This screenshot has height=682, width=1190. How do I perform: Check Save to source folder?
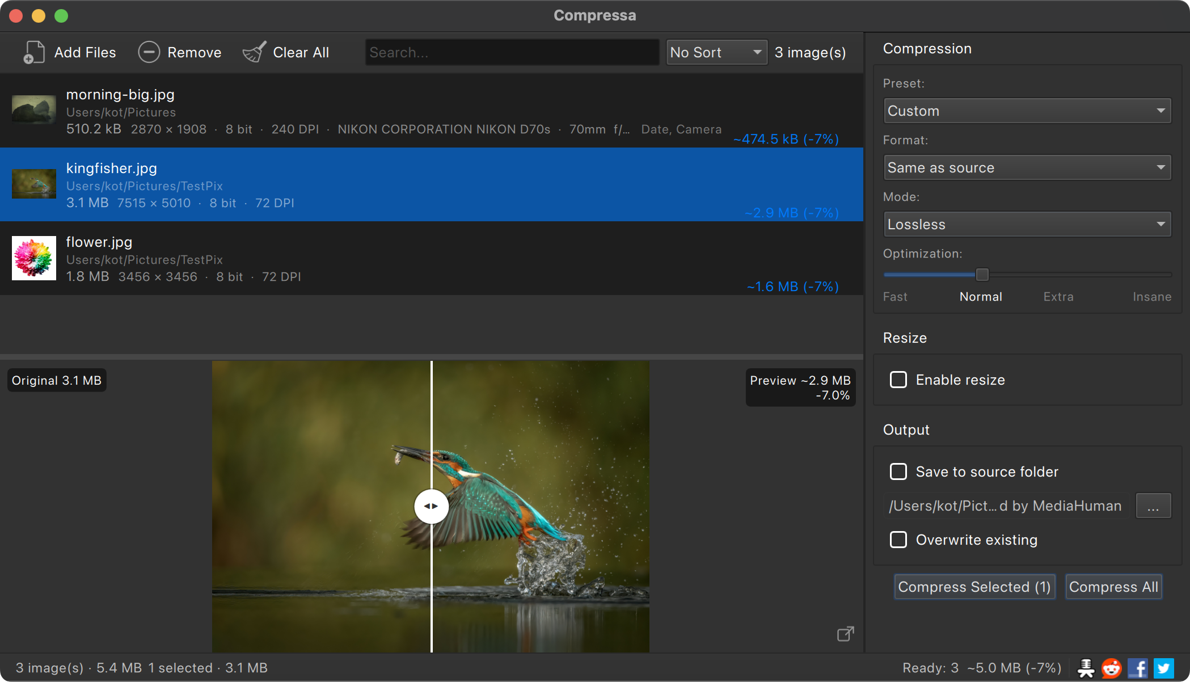(x=898, y=471)
